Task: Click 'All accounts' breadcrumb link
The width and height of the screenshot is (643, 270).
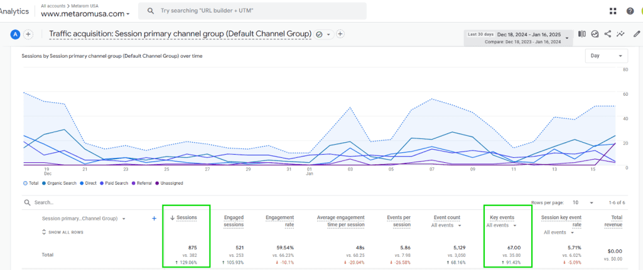Action: [51, 6]
